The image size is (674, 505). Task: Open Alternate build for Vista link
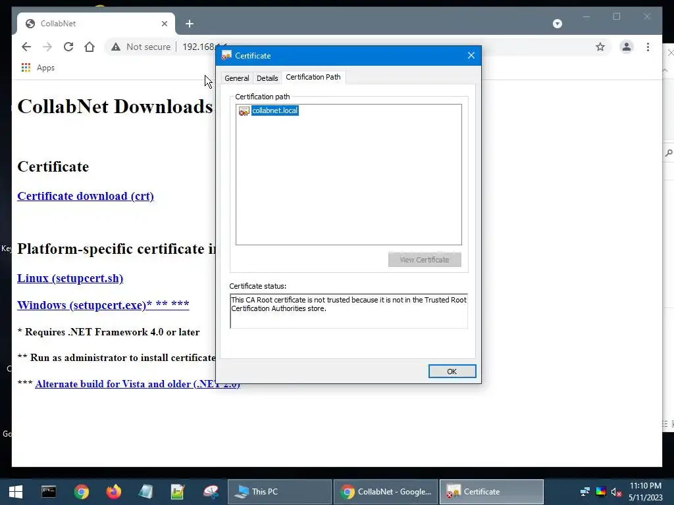[138, 384]
